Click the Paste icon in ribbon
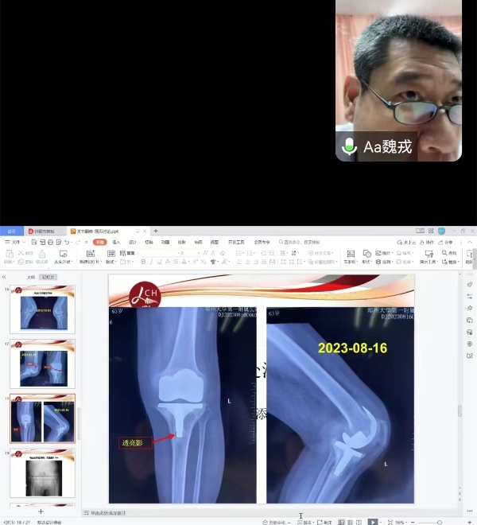 pyautogui.click(x=9, y=254)
